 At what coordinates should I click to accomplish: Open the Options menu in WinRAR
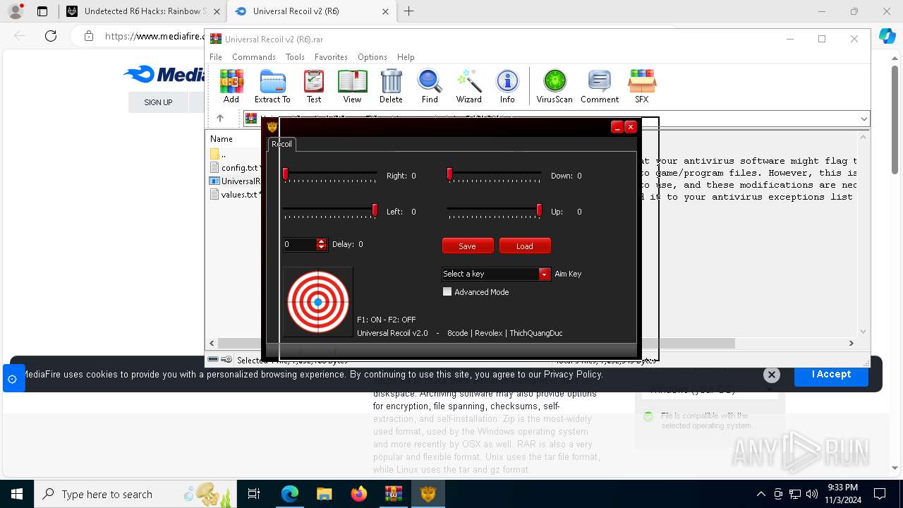pos(372,57)
